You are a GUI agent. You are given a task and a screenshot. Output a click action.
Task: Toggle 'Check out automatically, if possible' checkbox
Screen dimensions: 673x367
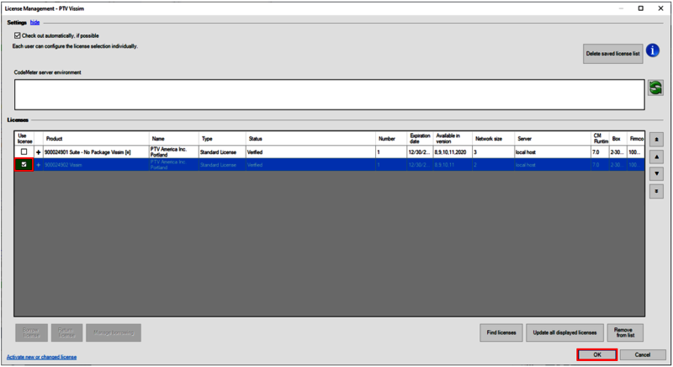(x=17, y=36)
